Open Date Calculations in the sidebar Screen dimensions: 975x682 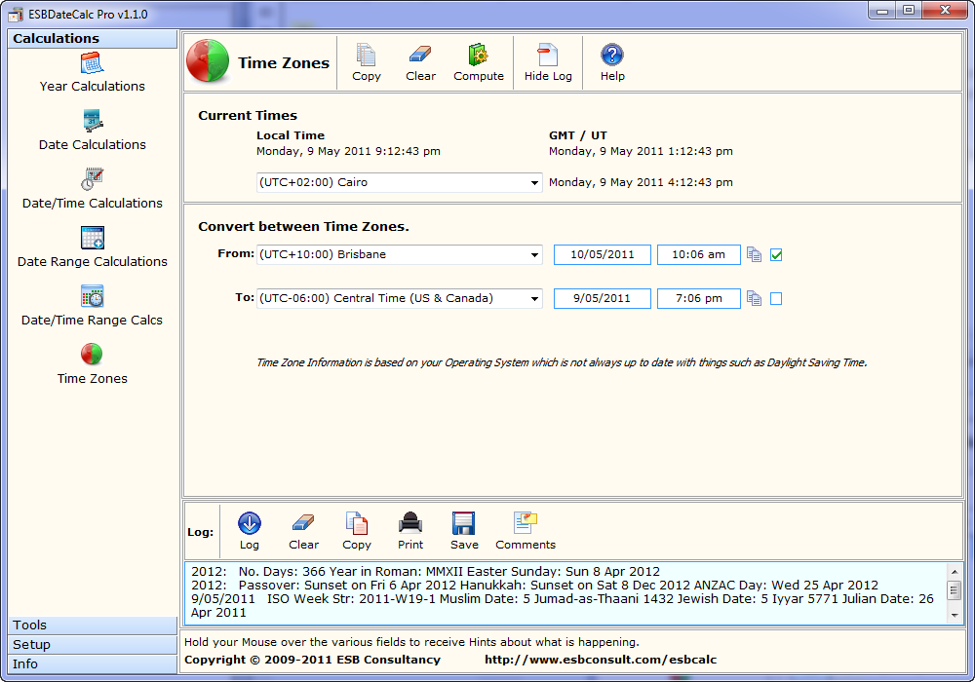click(92, 132)
